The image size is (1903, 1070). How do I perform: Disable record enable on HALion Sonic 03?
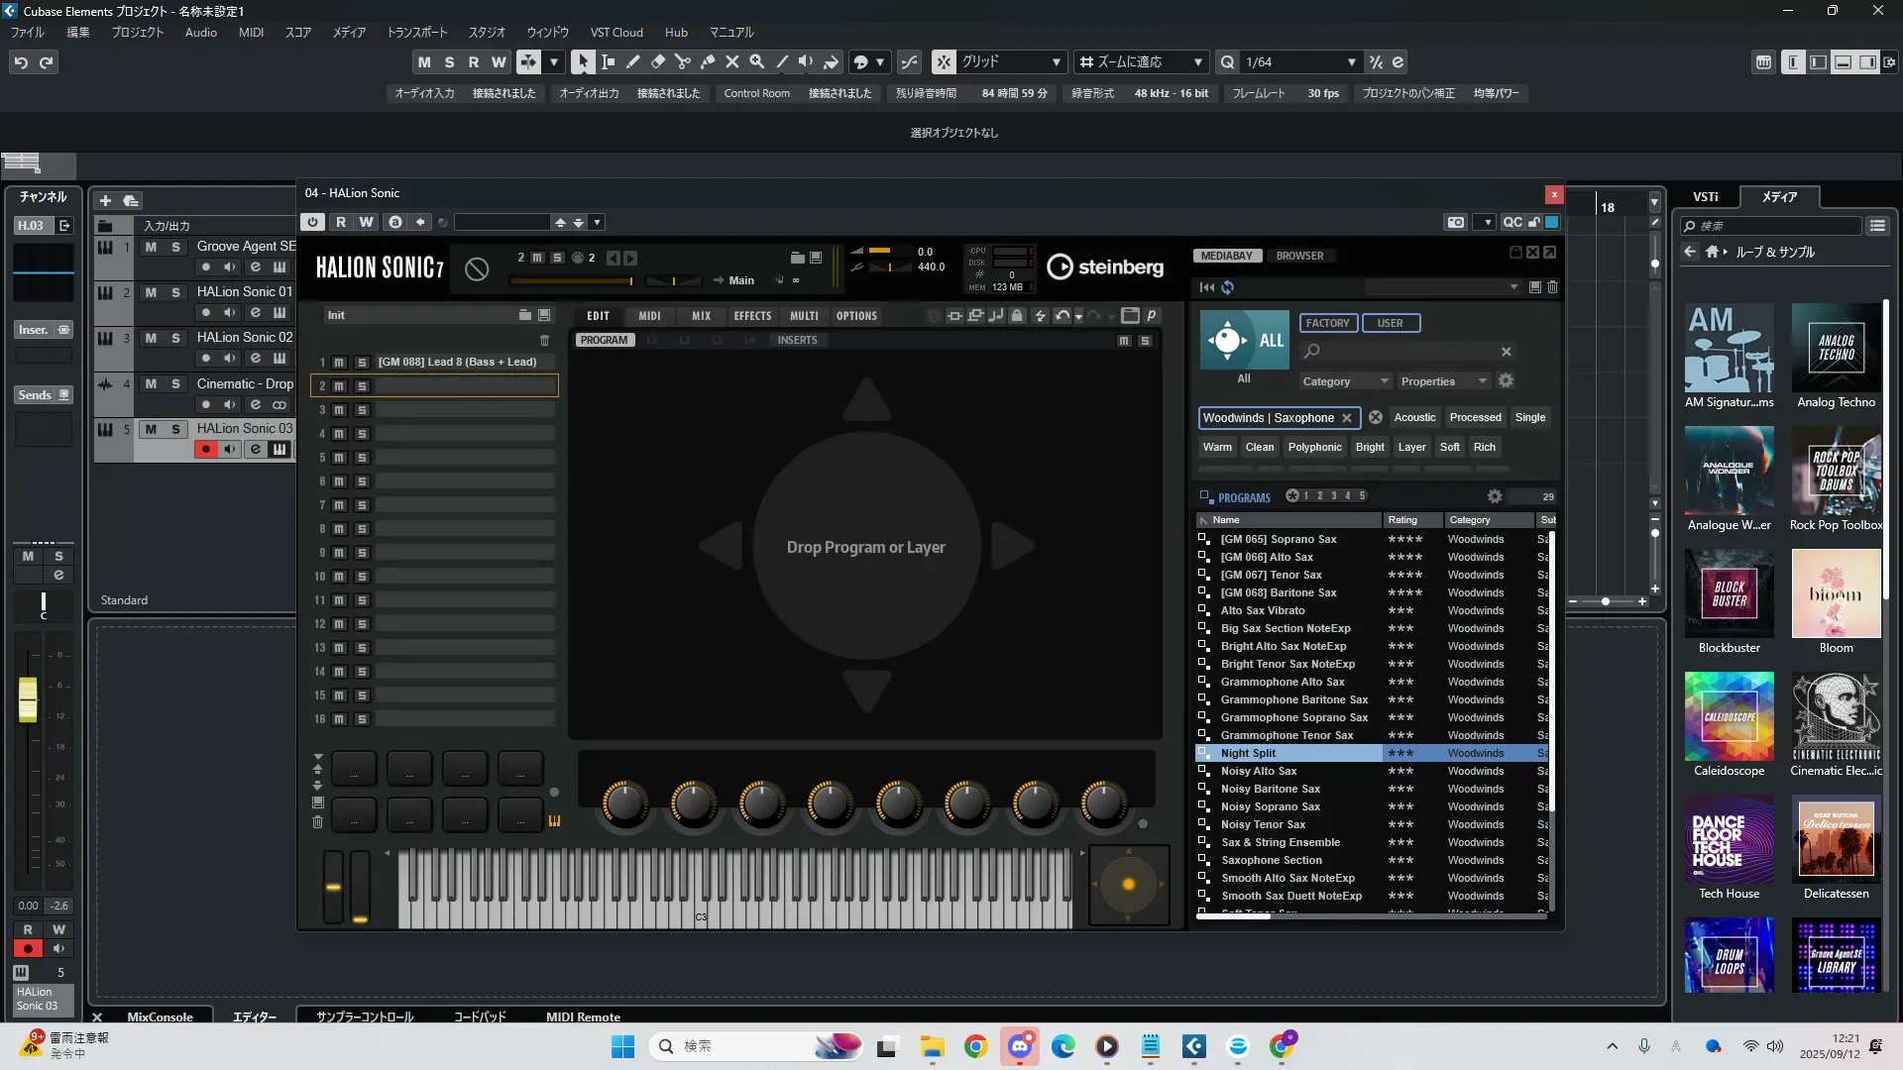point(205,450)
